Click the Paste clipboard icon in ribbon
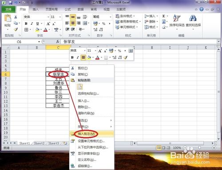The width and height of the screenshot is (222, 170). (x=8, y=19)
